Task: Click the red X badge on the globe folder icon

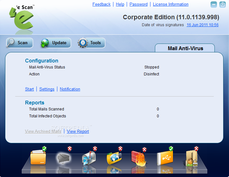Action: coord(120,149)
